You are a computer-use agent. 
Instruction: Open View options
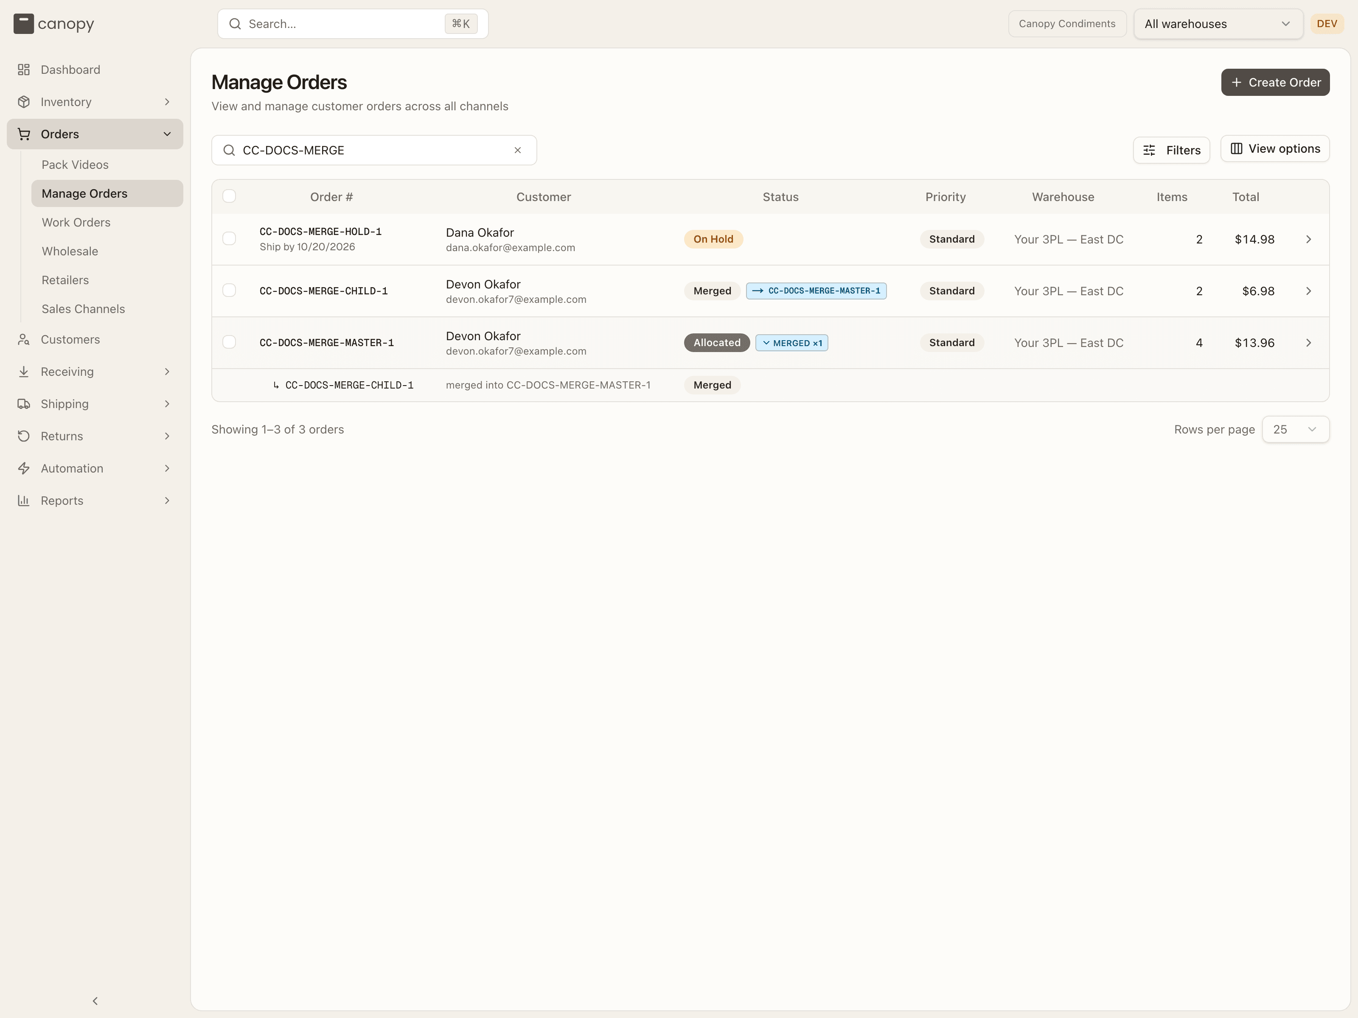(1275, 148)
